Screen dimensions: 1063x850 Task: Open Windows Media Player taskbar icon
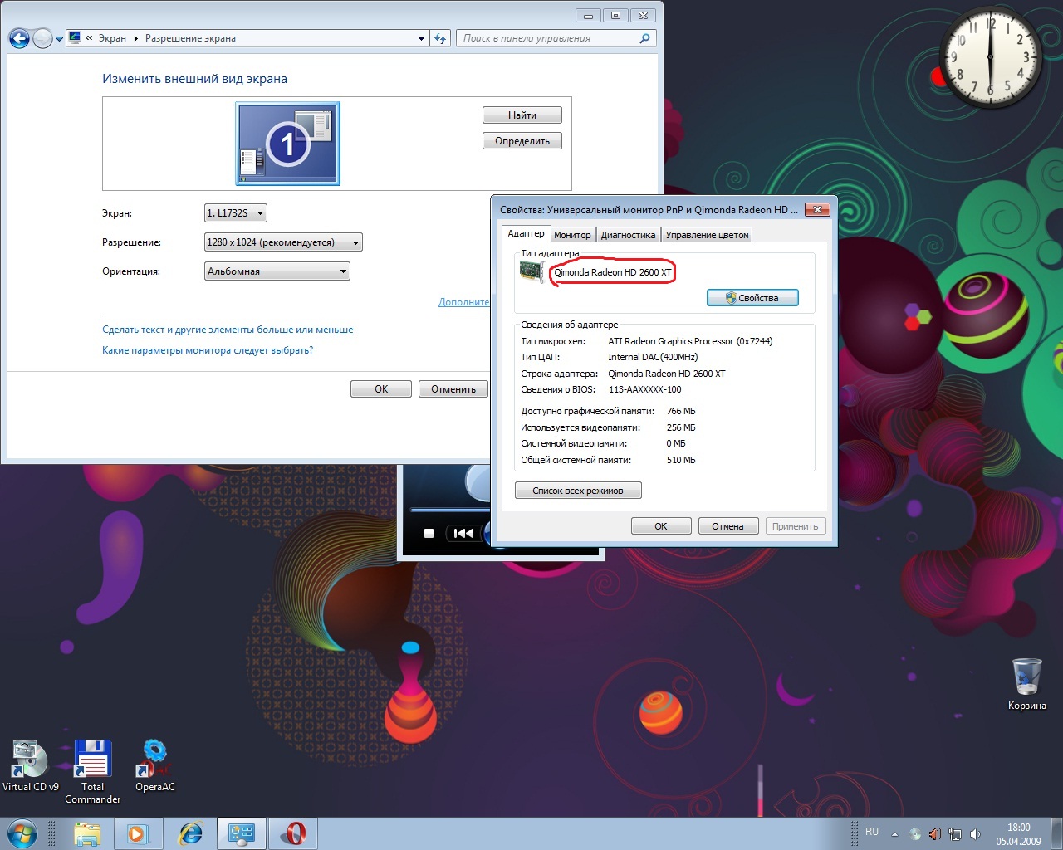point(138,833)
